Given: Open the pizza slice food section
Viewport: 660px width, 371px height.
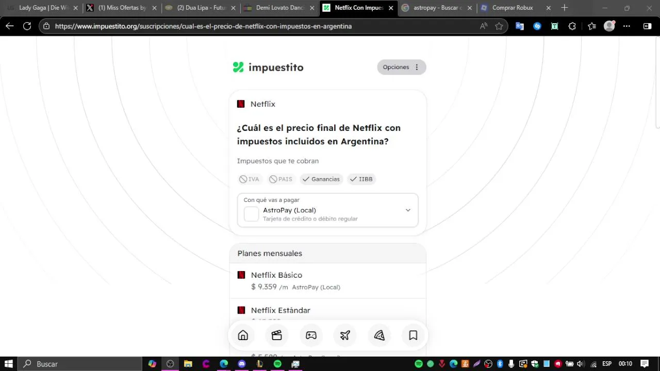Looking at the screenshot, I should (379, 335).
